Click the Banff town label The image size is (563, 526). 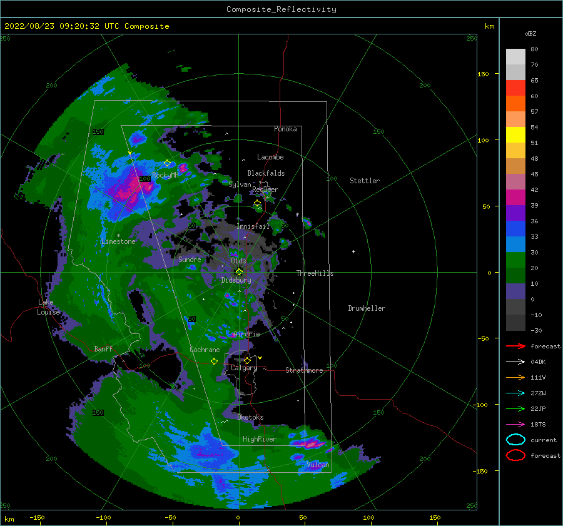pos(103,348)
